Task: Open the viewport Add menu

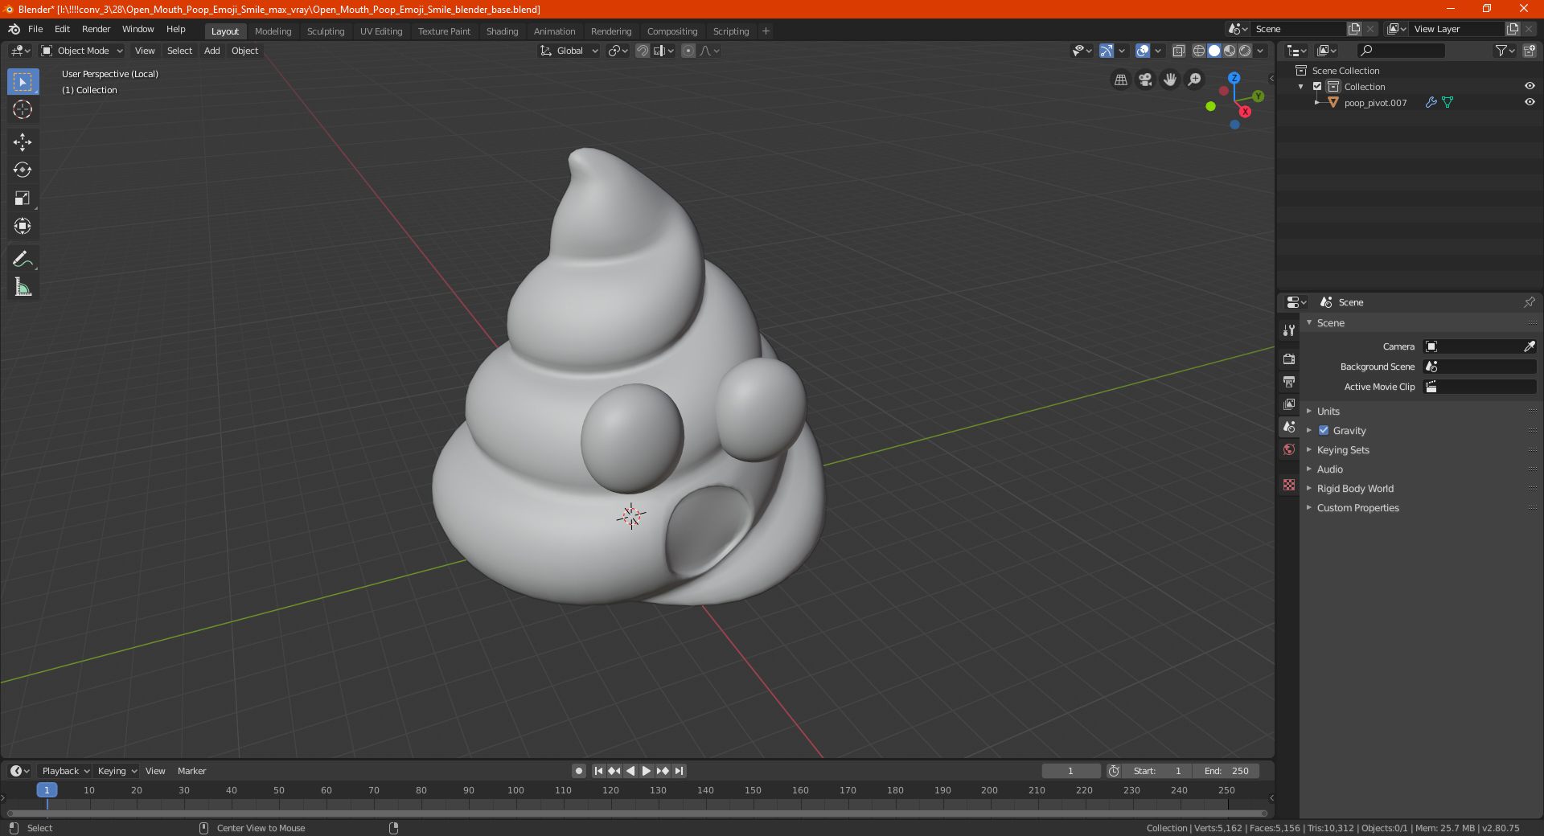Action: (211, 51)
